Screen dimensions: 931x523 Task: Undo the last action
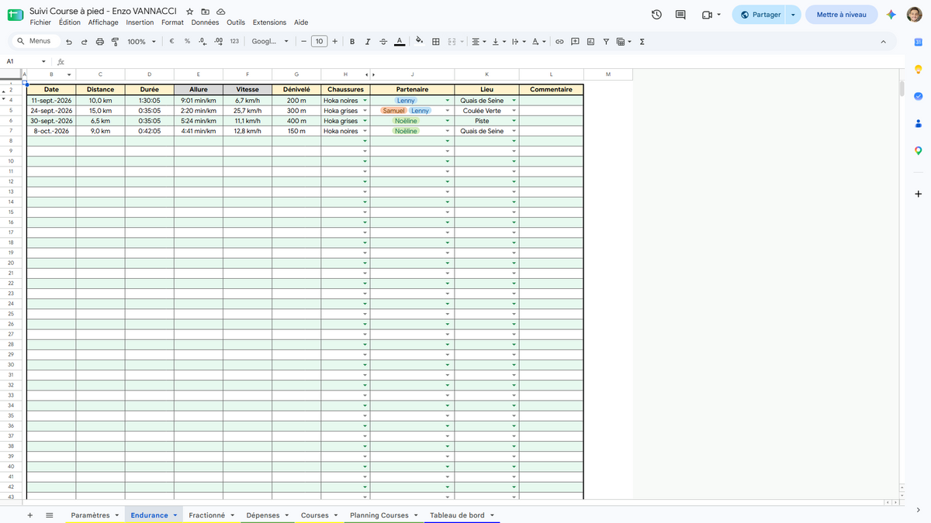point(70,42)
